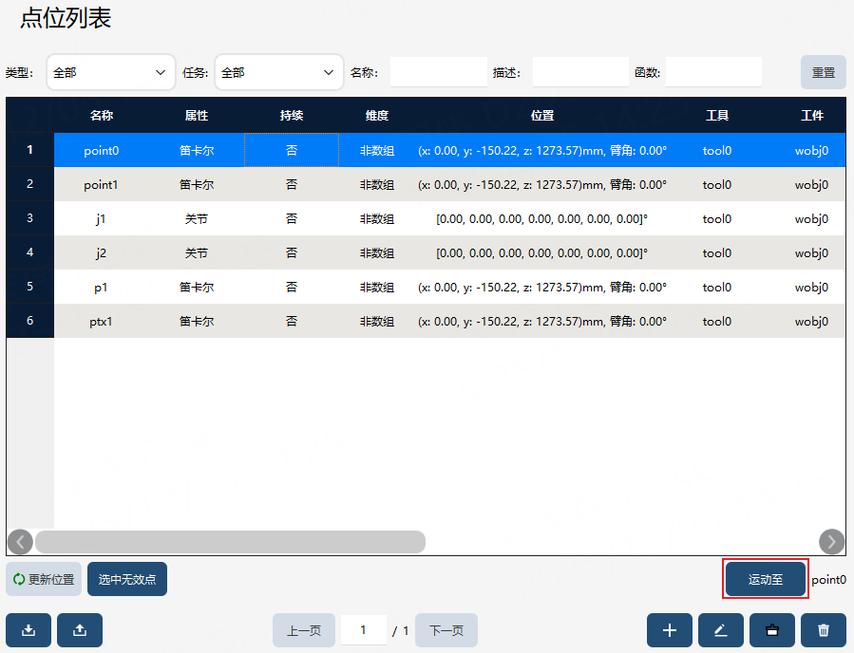Click the 维度 column header

[377, 116]
